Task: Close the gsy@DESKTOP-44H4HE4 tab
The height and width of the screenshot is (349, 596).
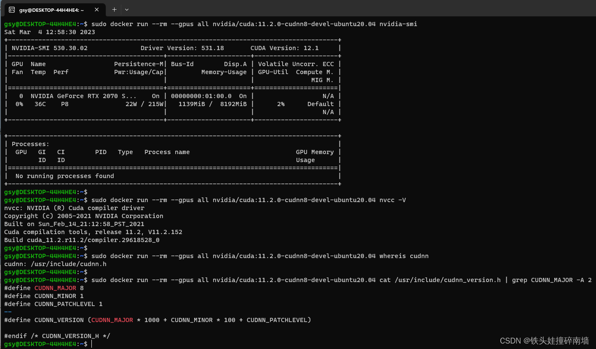Action: point(97,9)
